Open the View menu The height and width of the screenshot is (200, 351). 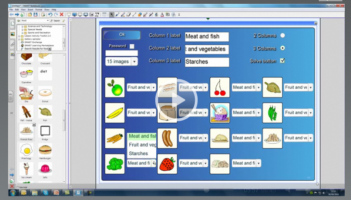23,10
